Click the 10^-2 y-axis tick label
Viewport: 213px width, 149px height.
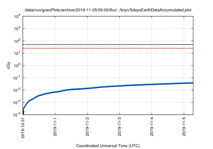coord(17,90)
